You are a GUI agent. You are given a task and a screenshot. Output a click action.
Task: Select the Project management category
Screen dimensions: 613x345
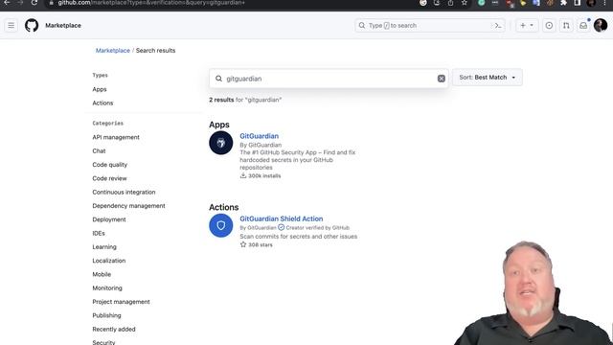pos(122,302)
